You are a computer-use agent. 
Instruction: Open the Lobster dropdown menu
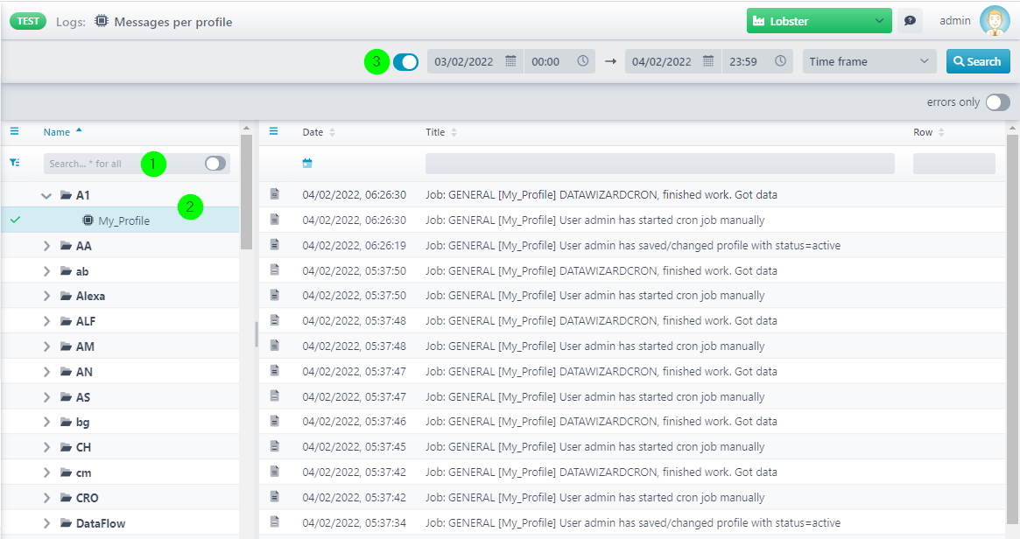[x=819, y=21]
